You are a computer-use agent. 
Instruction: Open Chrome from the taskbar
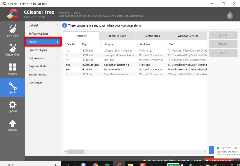[95, 164]
